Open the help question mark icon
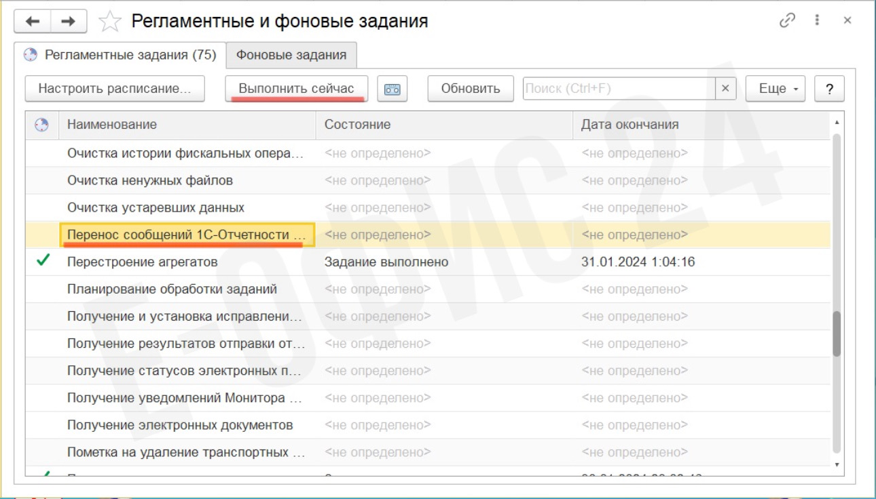This screenshot has height=499, width=876. [x=829, y=88]
